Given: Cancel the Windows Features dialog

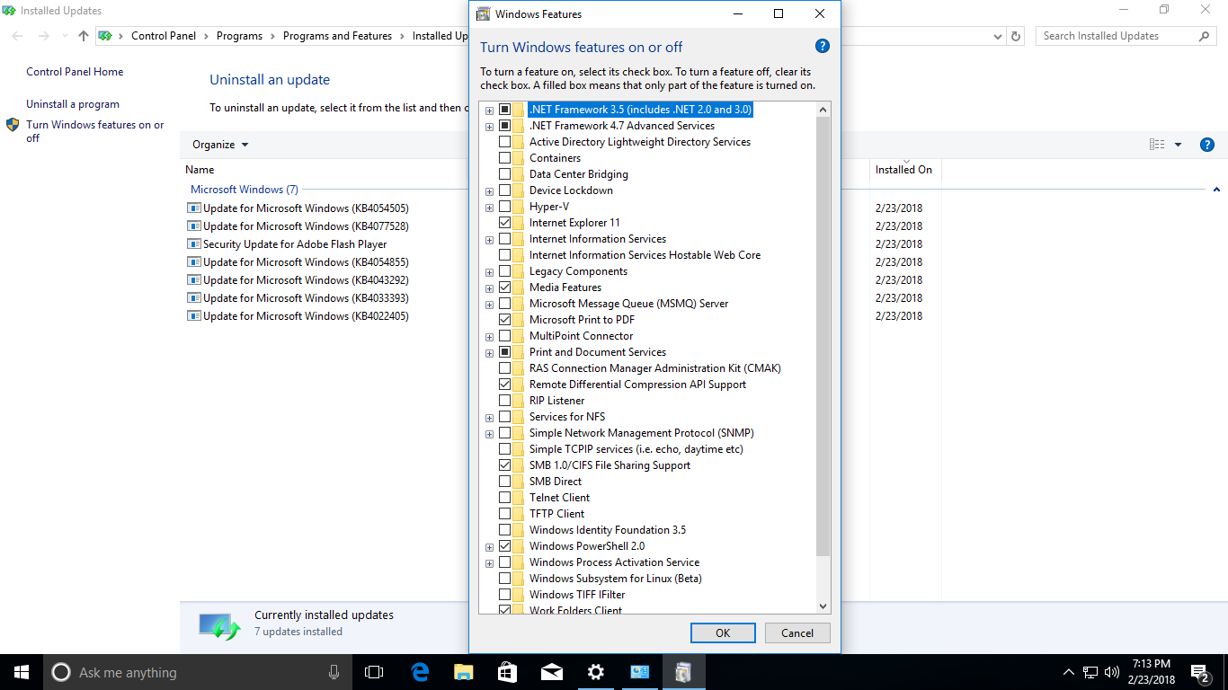Looking at the screenshot, I should pos(797,632).
